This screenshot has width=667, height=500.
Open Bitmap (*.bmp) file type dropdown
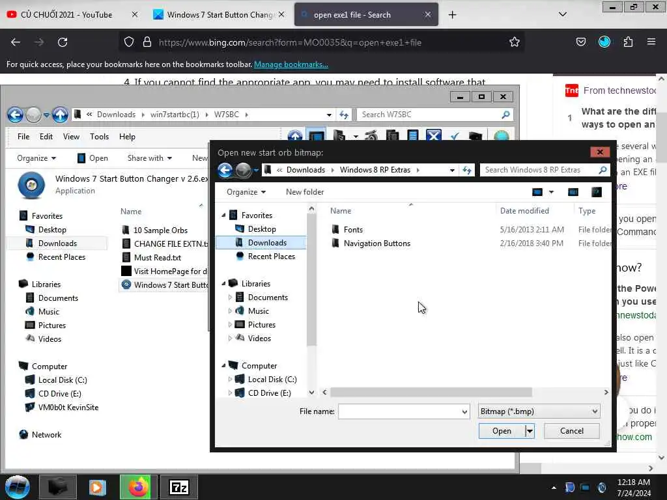click(539, 411)
